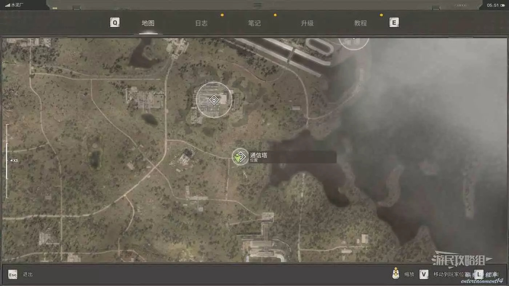509x286 pixels.
Task: Select the 地图 map tab
Action: point(148,23)
